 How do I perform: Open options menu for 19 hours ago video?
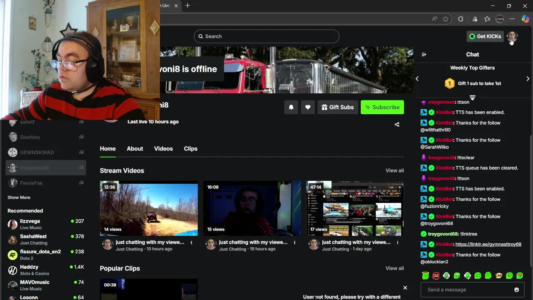295,242
